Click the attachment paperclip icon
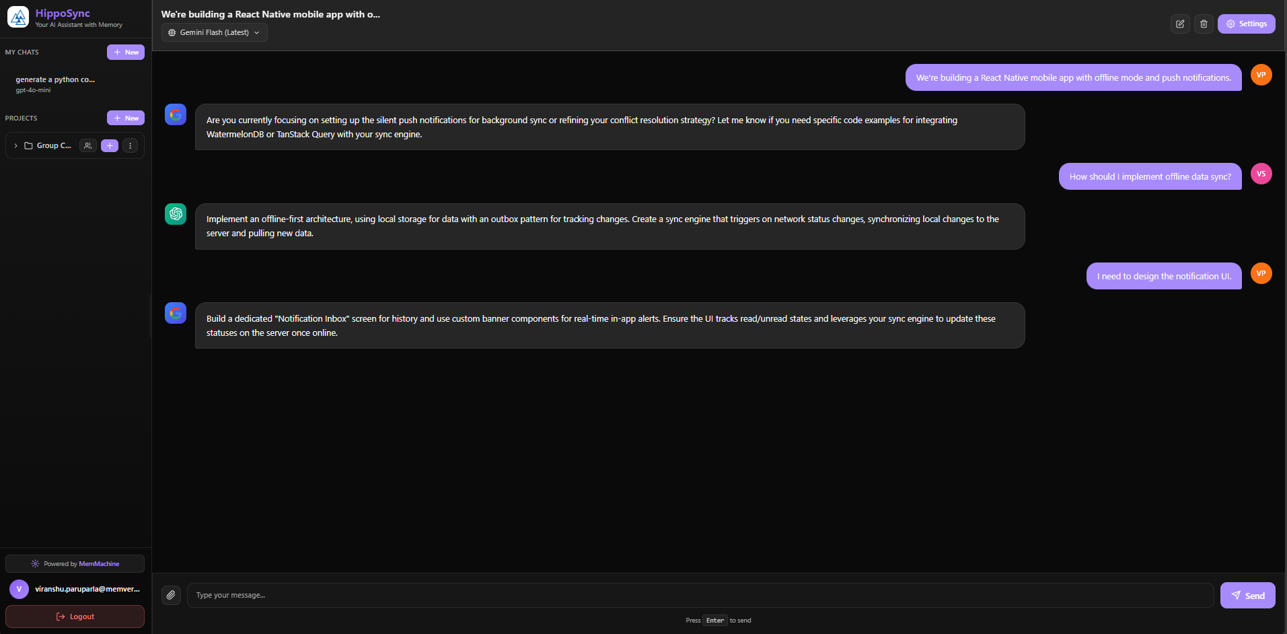The height and width of the screenshot is (634, 1287). point(171,595)
